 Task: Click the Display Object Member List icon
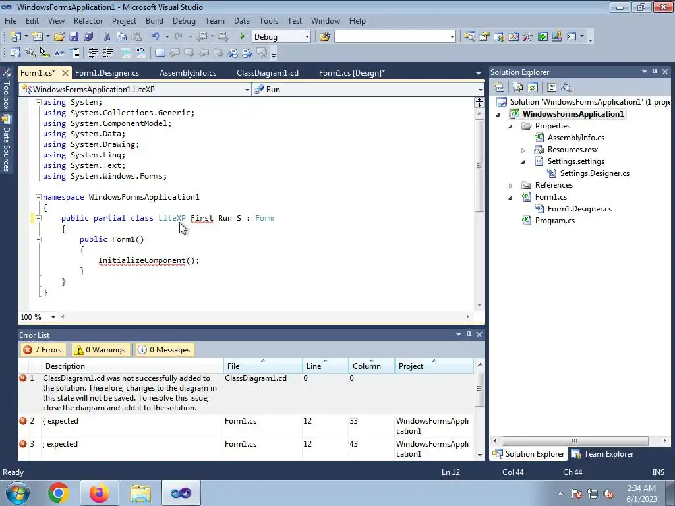tap(16, 53)
